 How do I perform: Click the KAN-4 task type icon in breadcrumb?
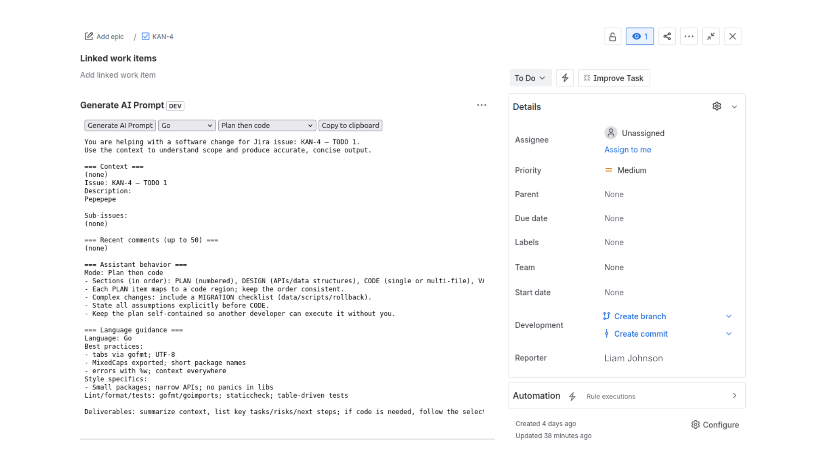click(x=146, y=36)
